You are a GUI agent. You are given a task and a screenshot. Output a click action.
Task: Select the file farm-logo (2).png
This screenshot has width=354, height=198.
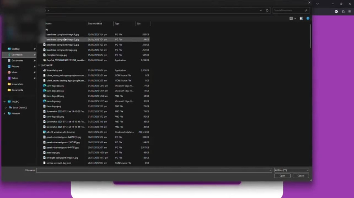pyautogui.click(x=96, y=96)
